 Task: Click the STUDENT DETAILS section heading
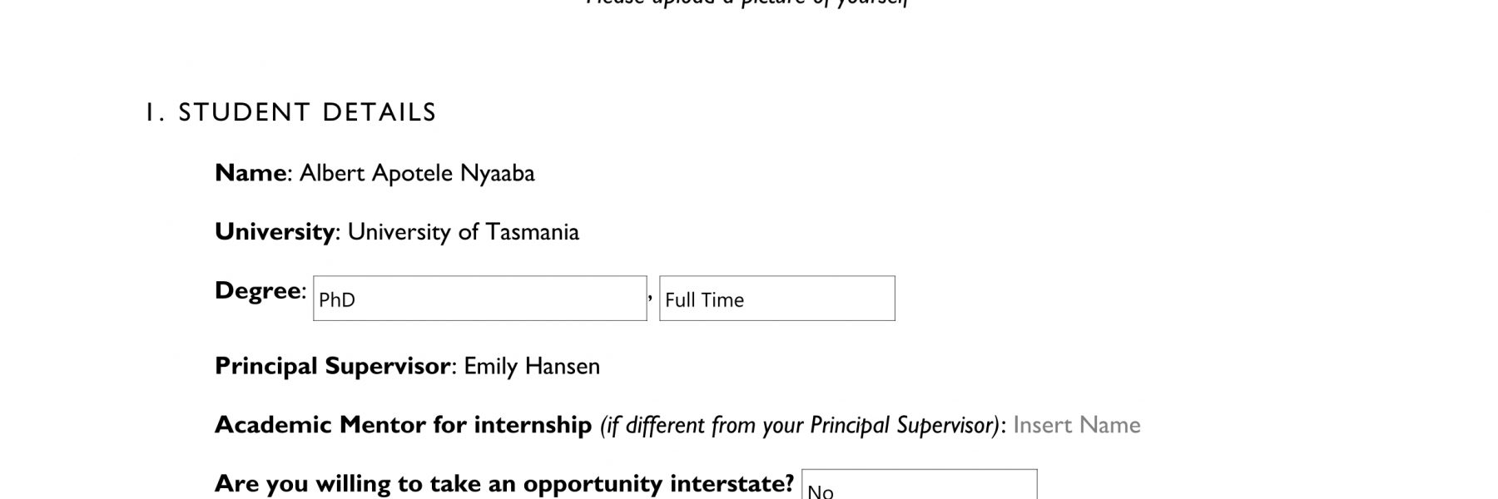point(307,112)
